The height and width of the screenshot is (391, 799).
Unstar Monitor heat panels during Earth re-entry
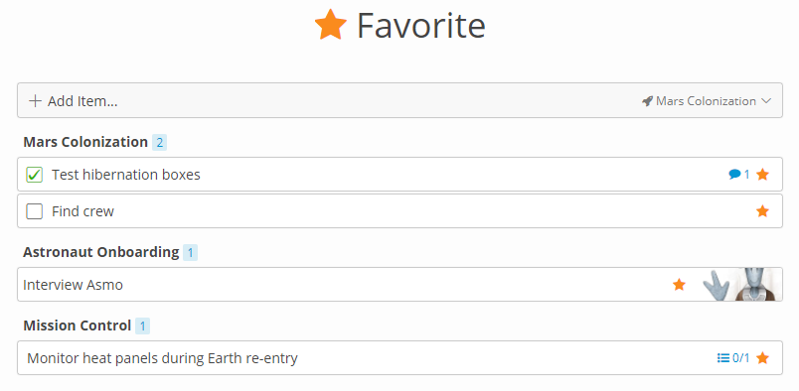point(762,358)
